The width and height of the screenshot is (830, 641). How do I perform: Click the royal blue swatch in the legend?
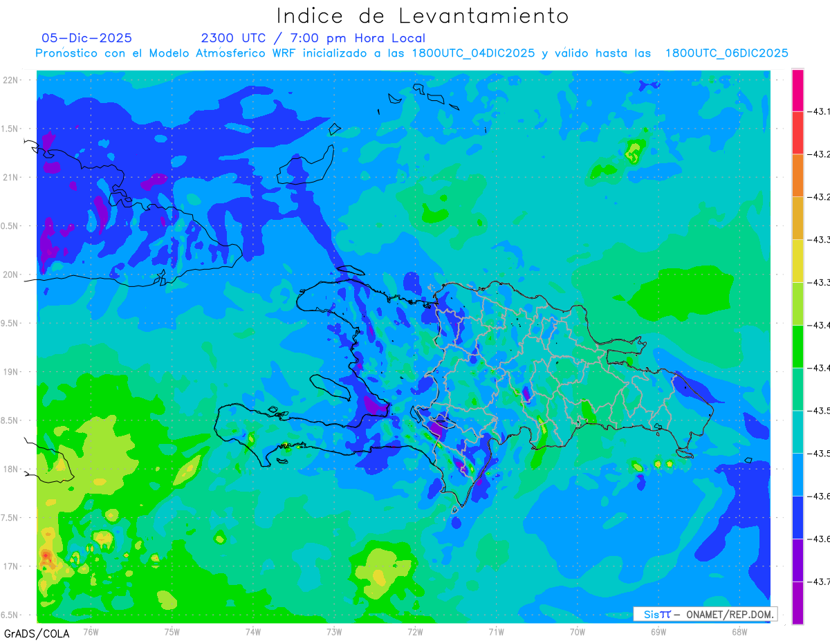click(797, 518)
